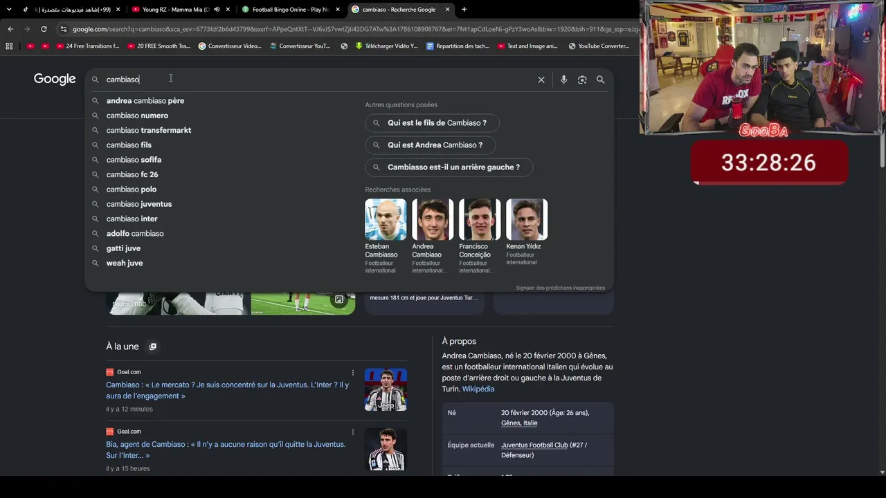View site information for google.com

64,29
